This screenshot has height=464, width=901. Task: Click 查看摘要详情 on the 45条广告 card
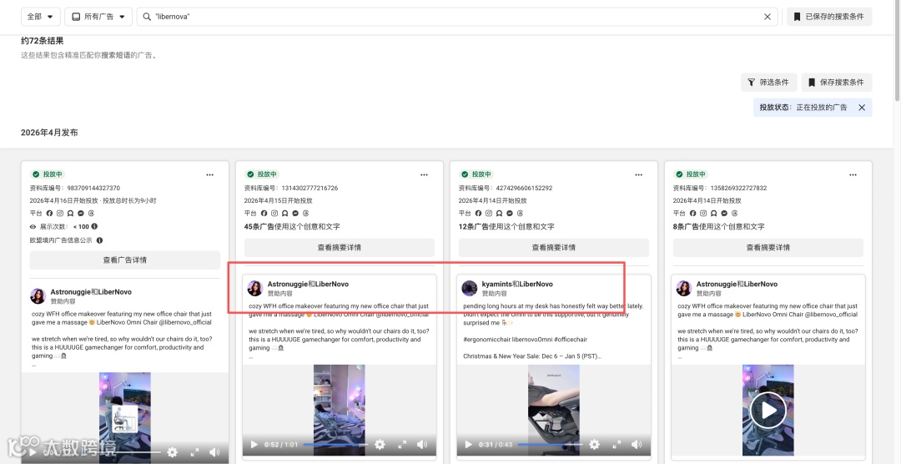[x=339, y=247]
